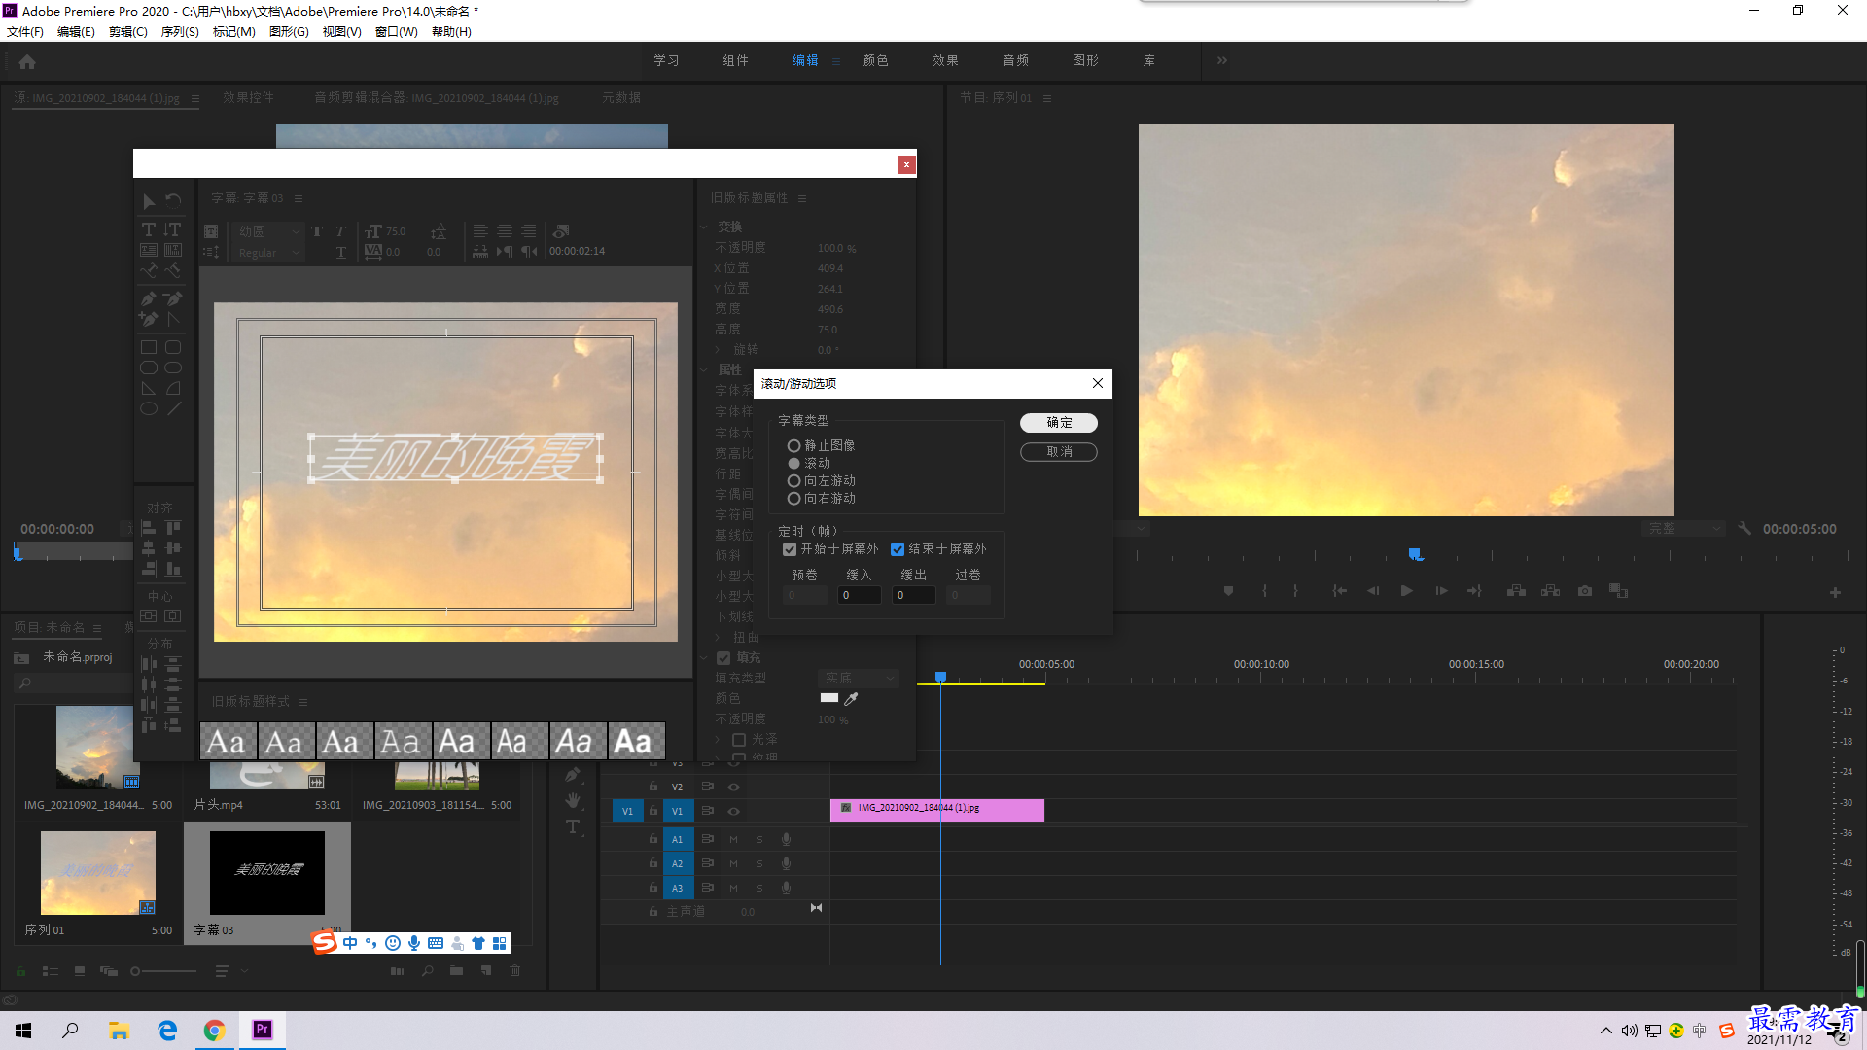Screen dimensions: 1867x1050
Task: Apply bold text style in title toolbar
Action: point(317,231)
